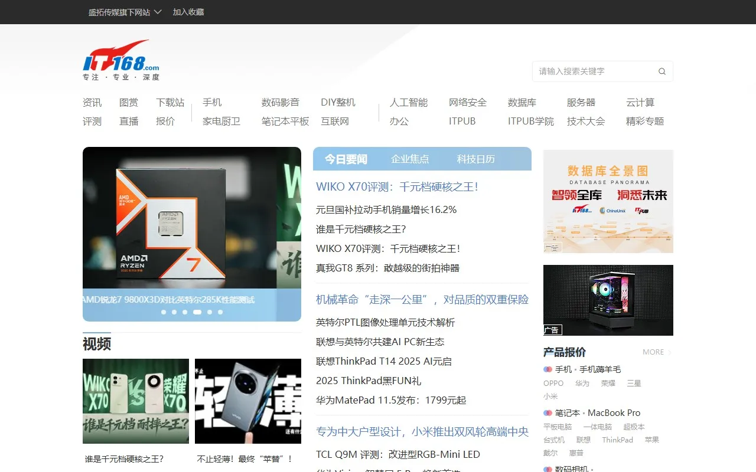
Task: Switch to the 企业焦点 tab
Action: pos(410,159)
